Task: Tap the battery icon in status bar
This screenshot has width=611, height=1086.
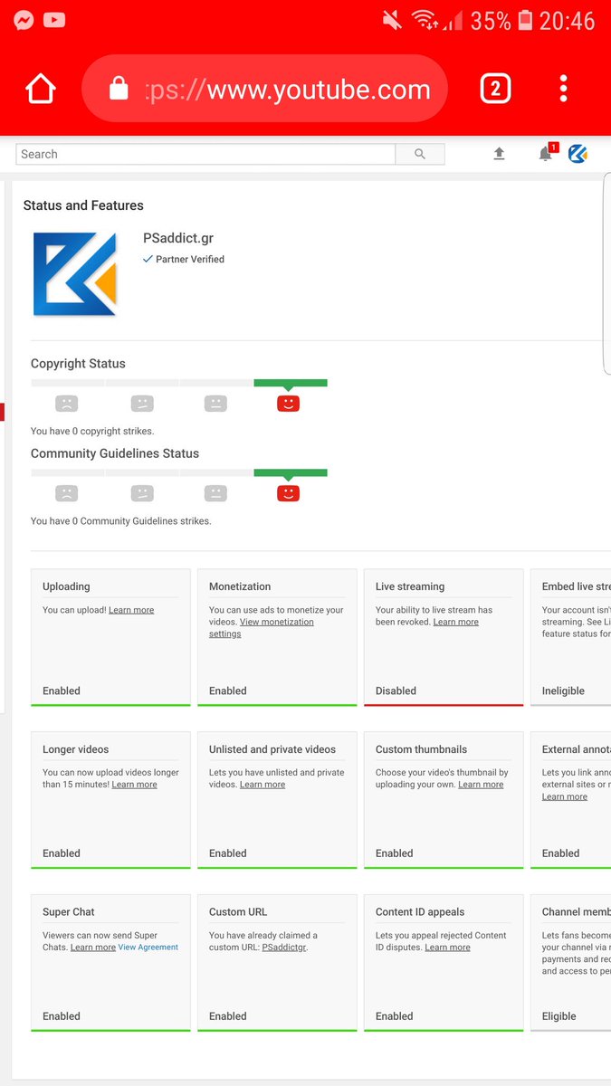Action: (524, 20)
